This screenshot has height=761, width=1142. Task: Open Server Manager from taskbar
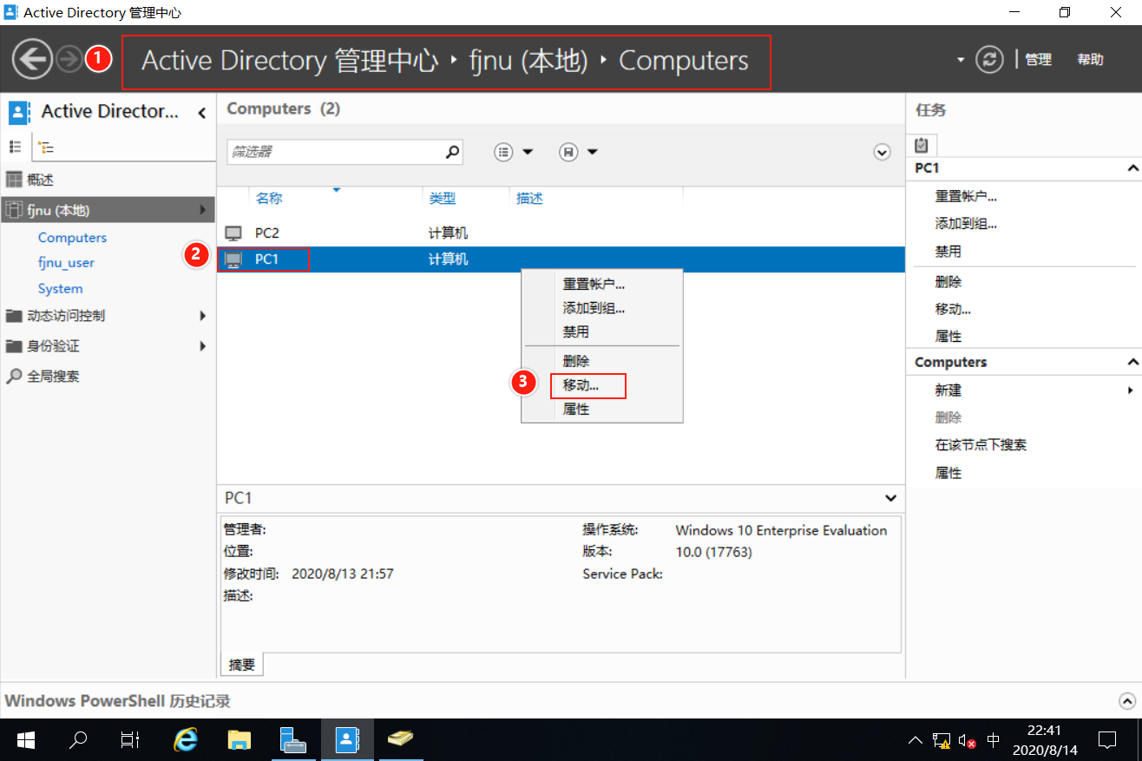click(x=293, y=740)
